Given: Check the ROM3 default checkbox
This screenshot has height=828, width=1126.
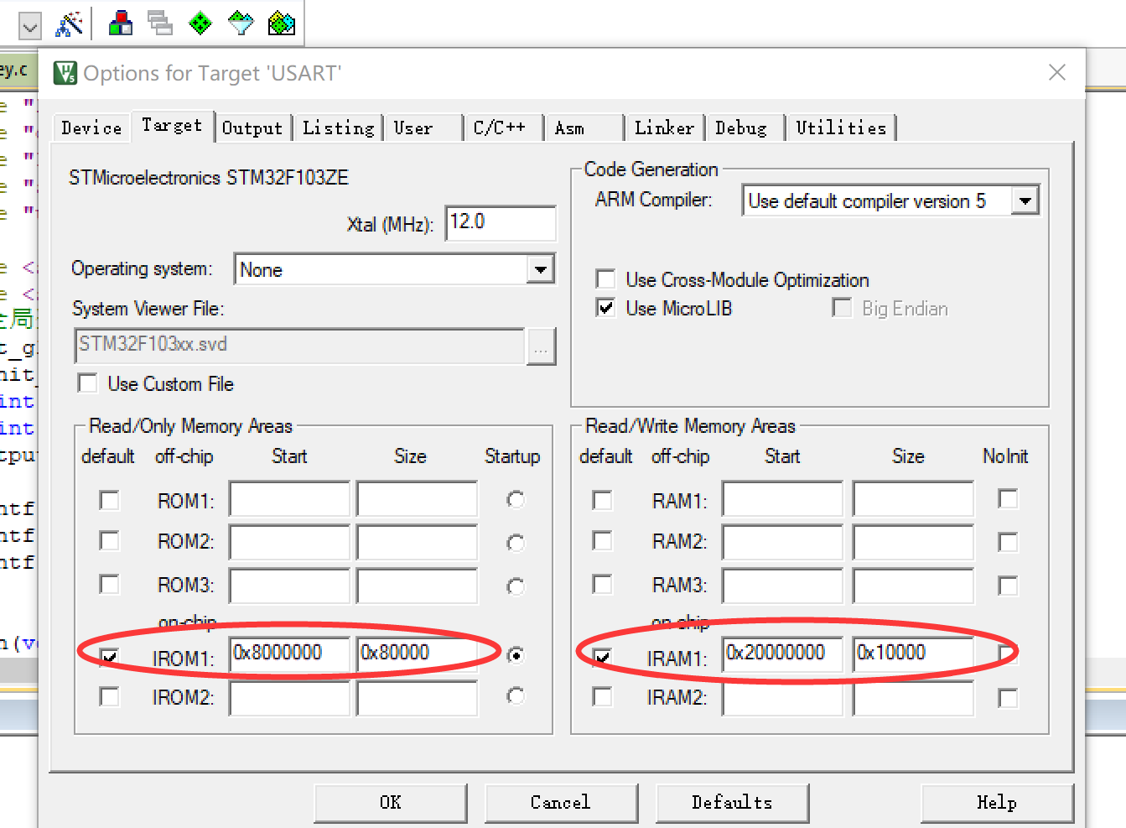Looking at the screenshot, I should [109, 583].
